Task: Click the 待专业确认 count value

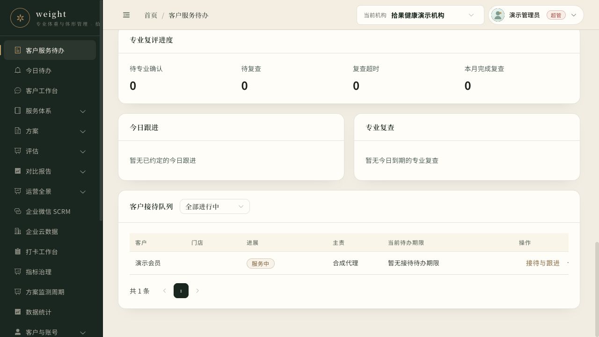Action: click(x=133, y=86)
